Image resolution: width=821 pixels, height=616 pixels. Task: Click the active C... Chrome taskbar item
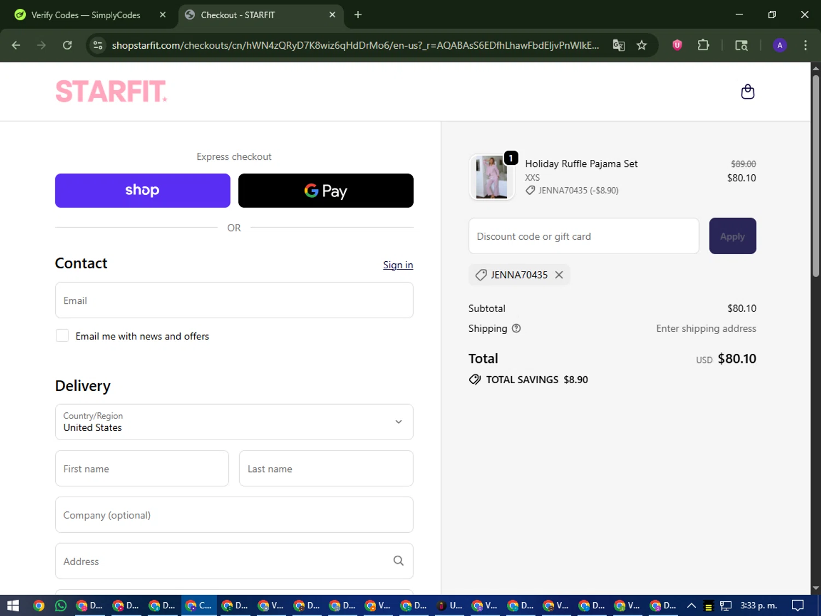click(x=199, y=606)
